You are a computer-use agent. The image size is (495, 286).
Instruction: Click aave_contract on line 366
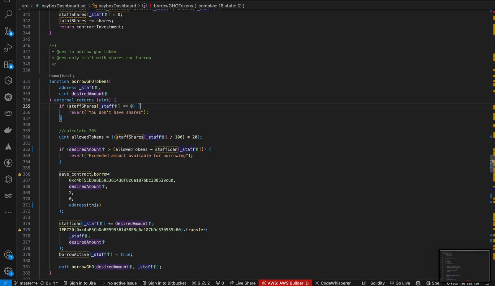tap(75, 174)
